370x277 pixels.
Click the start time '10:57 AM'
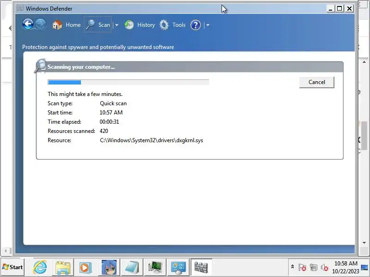click(111, 113)
